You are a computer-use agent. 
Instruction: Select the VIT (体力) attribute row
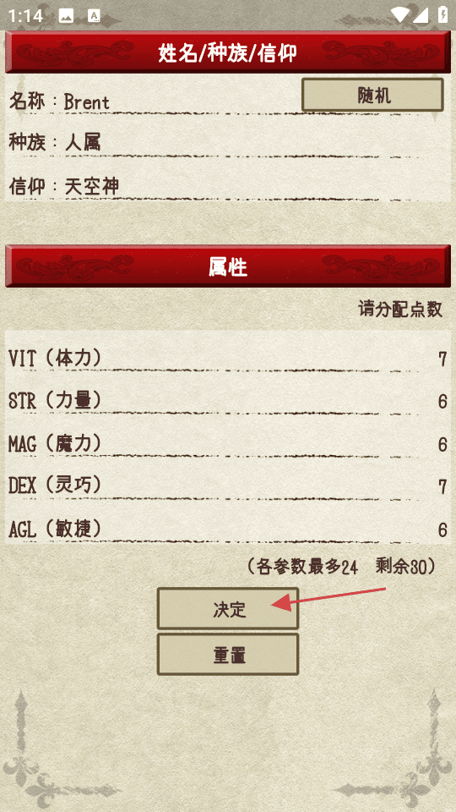point(228,358)
